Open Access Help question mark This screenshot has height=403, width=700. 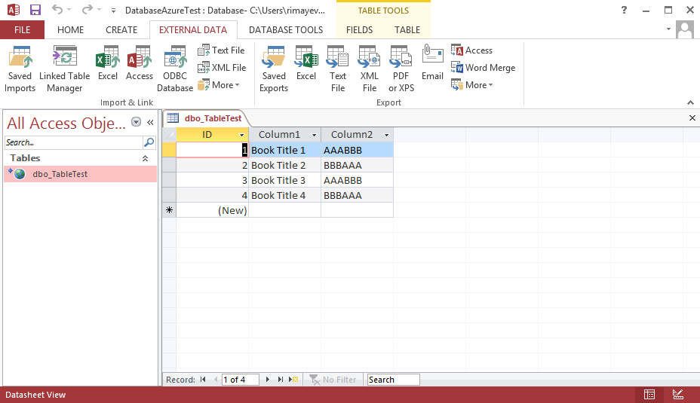coord(624,10)
